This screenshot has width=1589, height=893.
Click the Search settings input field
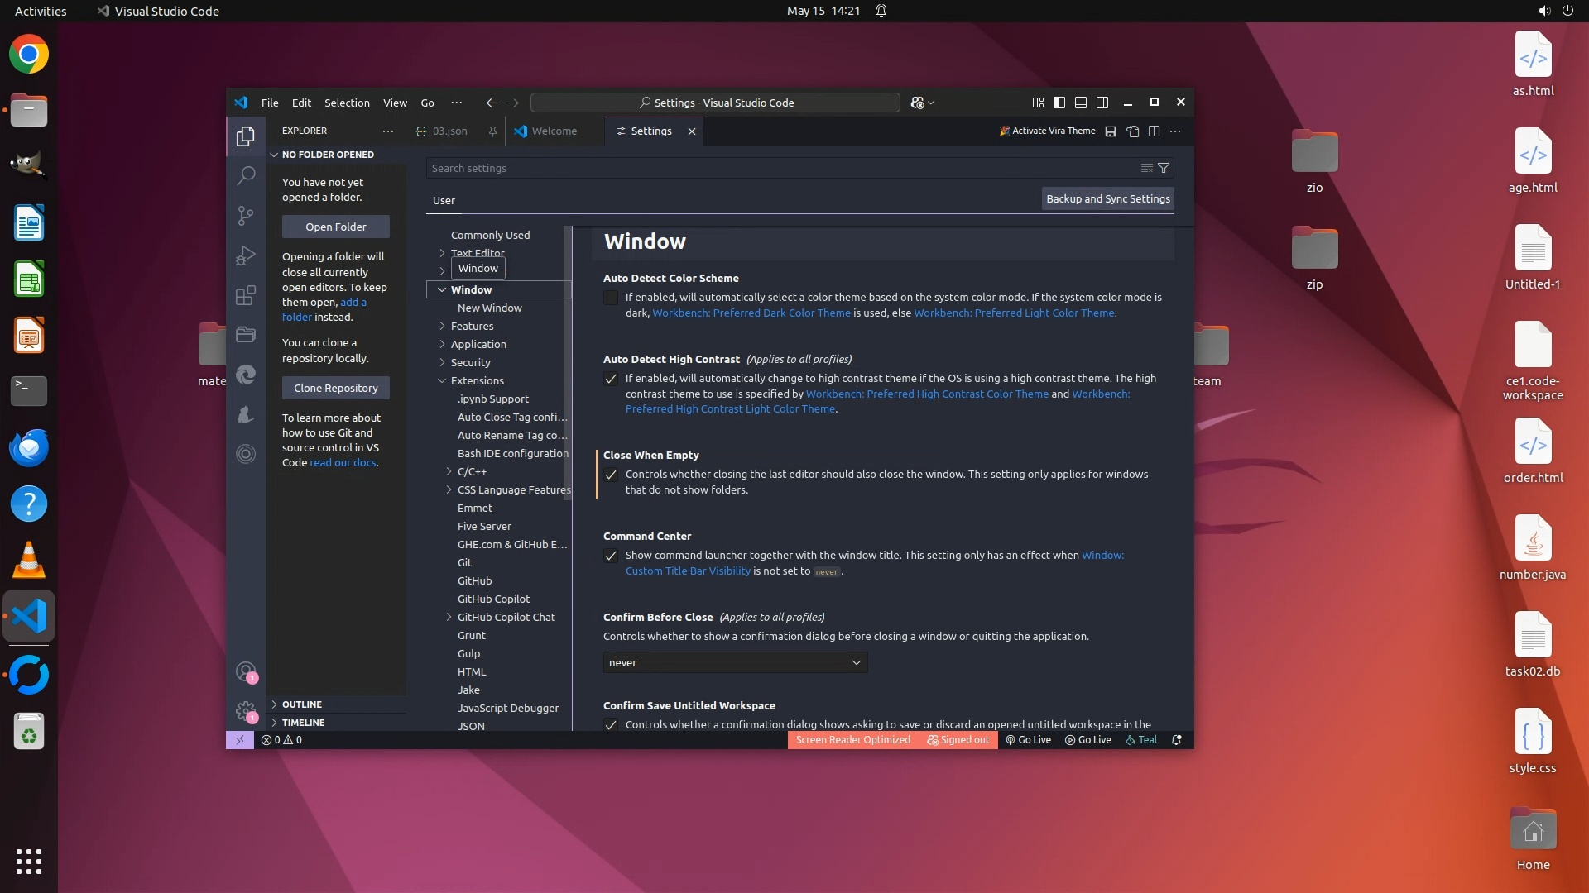(x=778, y=168)
